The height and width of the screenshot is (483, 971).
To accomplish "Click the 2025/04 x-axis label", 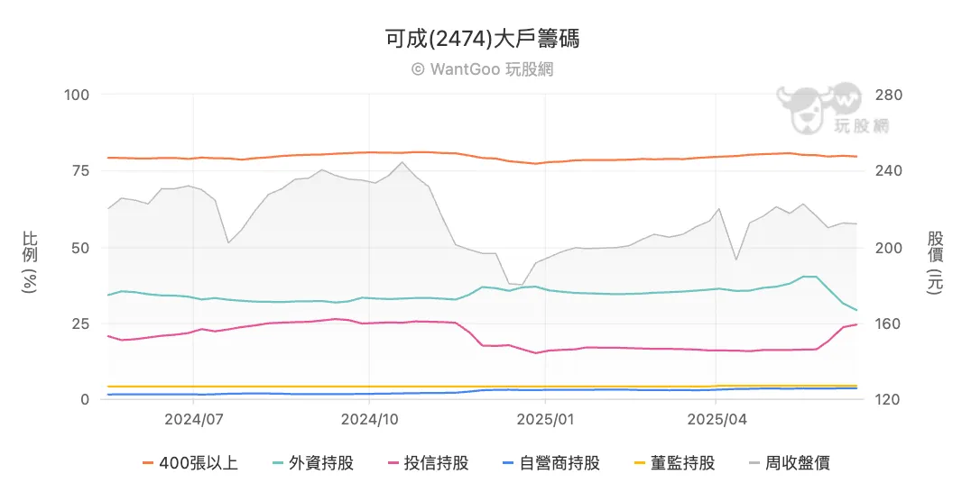I will (717, 419).
